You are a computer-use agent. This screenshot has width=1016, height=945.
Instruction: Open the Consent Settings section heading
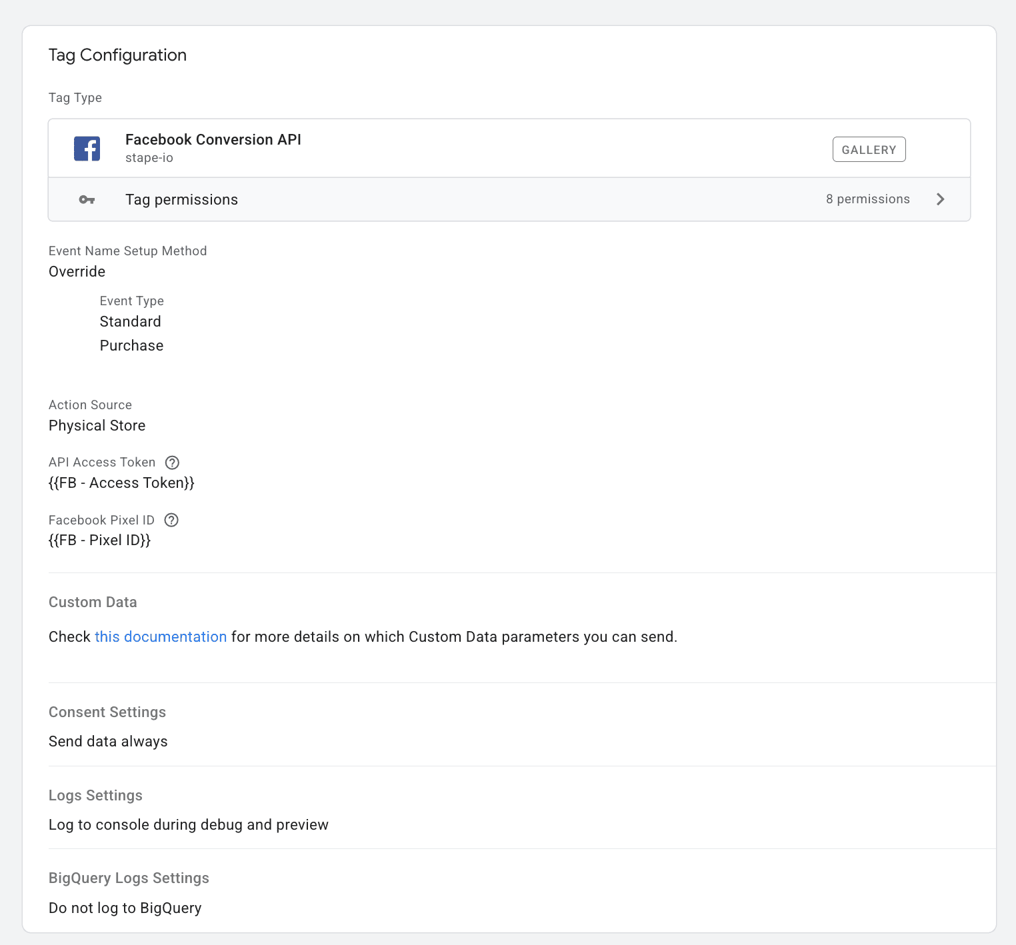click(107, 712)
